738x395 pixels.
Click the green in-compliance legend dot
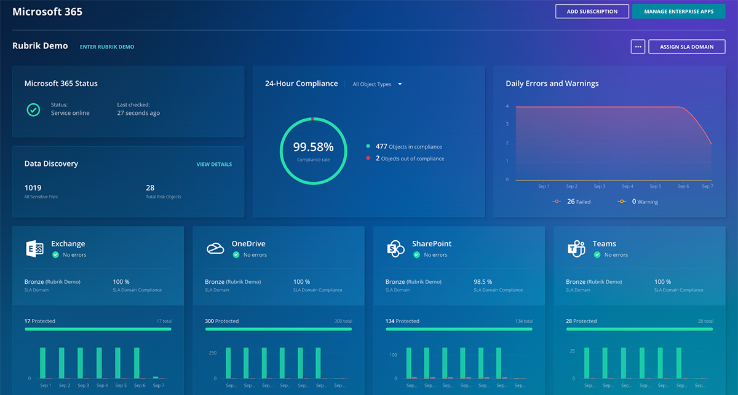368,146
